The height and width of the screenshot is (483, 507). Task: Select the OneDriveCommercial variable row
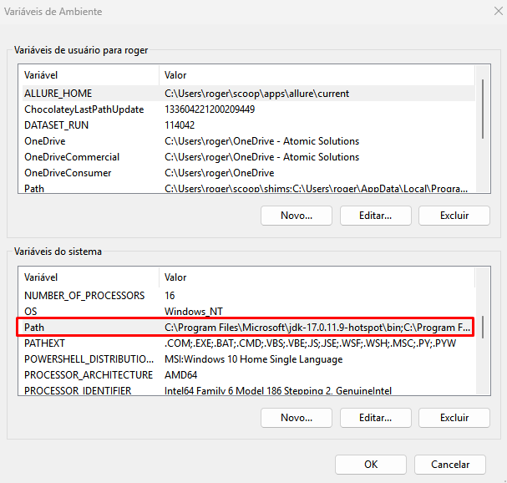click(x=249, y=157)
